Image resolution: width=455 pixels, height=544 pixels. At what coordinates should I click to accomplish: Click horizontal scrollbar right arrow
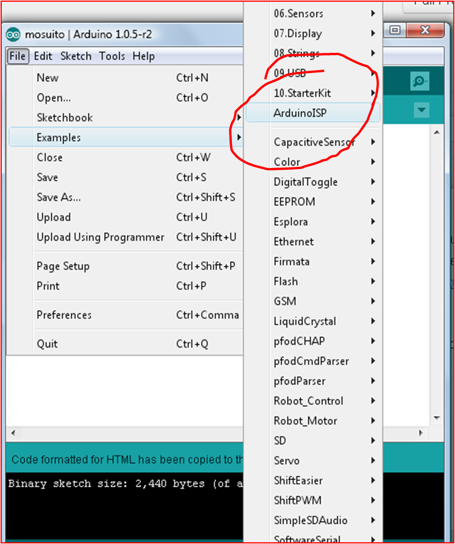point(421,433)
